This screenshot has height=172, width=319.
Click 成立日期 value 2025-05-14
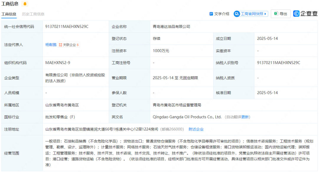click(x=267, y=39)
